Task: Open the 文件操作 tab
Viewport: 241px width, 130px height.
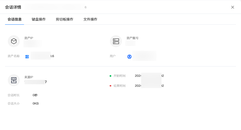Action: (x=90, y=19)
